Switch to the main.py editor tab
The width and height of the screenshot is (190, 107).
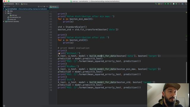click(53, 7)
